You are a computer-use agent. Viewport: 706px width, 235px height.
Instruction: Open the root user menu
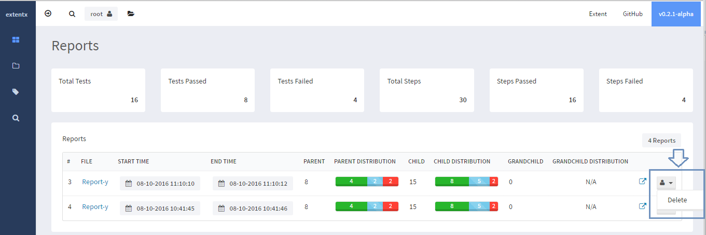[x=101, y=14]
